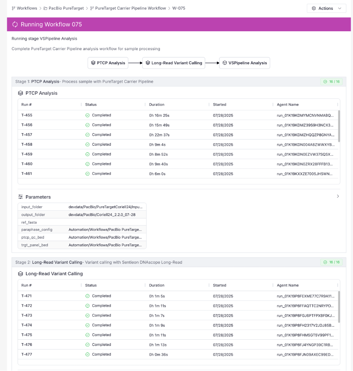This screenshot has width=353, height=371.
Task: Click the cube icon in VSPipeline Analysis node
Action: 225,63
